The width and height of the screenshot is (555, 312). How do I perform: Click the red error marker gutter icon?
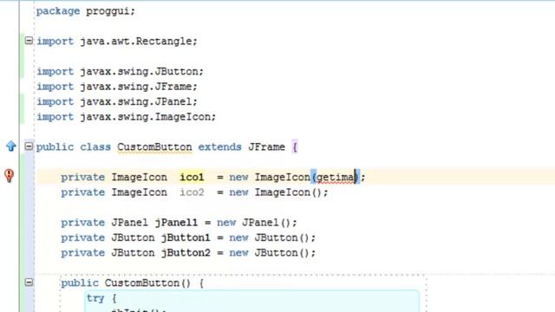point(10,175)
